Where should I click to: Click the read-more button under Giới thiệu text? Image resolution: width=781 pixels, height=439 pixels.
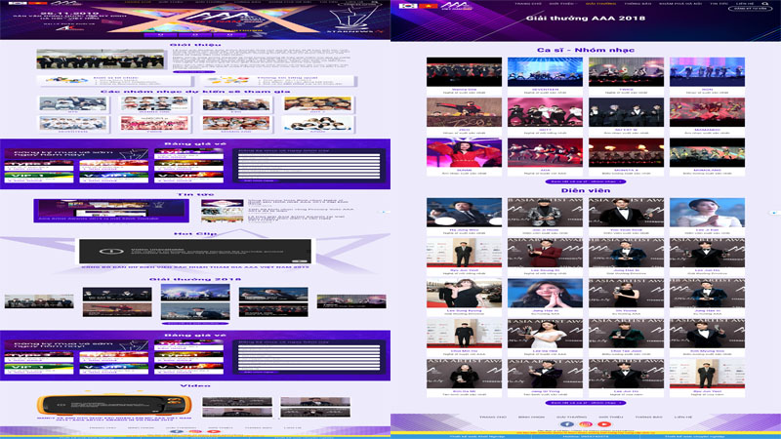point(194,71)
